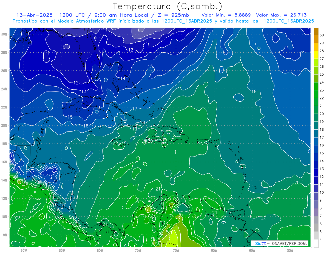This screenshot has width=329, height=254.
Task: Click "Valor Min. = 8.8889" in the header
Action: point(226,15)
